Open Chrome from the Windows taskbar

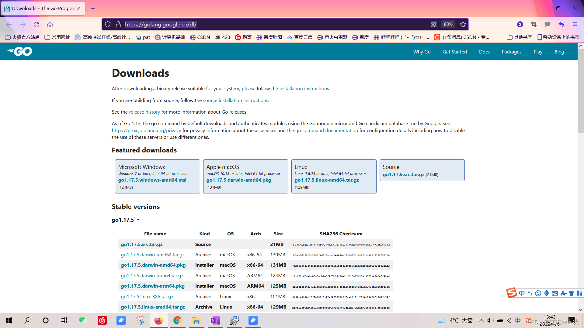coord(177,320)
